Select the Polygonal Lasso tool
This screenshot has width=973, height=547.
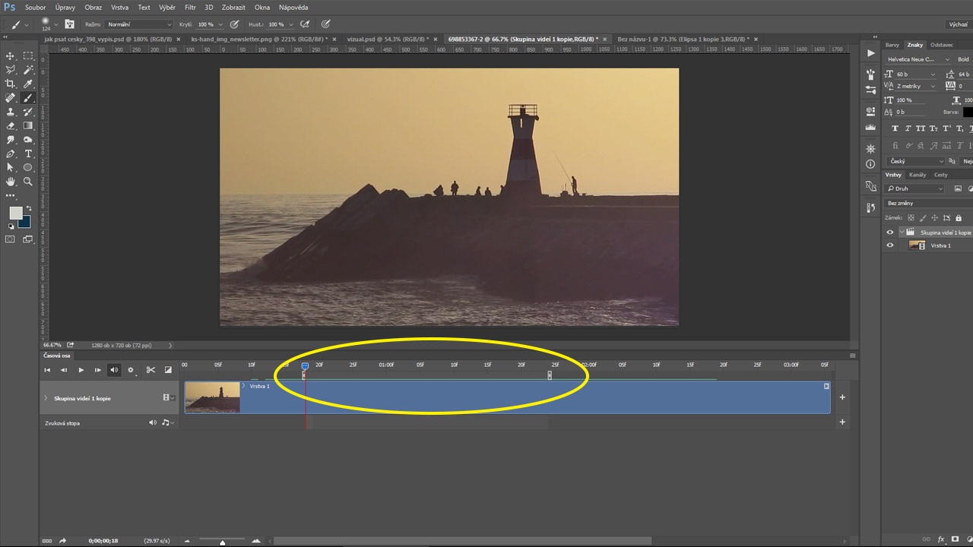click(x=11, y=70)
